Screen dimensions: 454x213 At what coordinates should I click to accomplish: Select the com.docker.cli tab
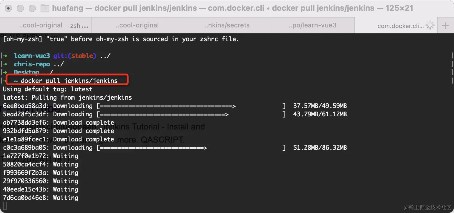pos(400,26)
